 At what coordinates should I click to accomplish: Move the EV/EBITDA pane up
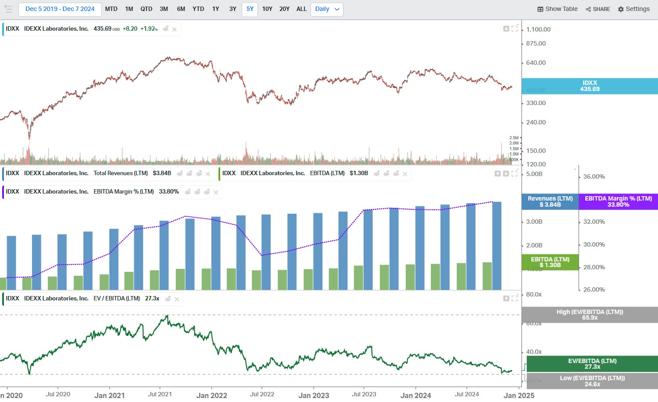(506, 298)
